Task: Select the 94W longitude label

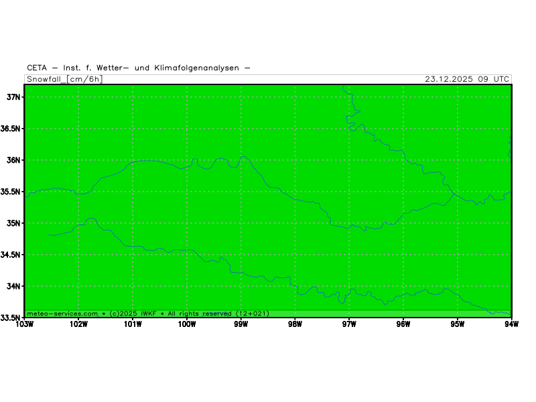Action: [511, 325]
